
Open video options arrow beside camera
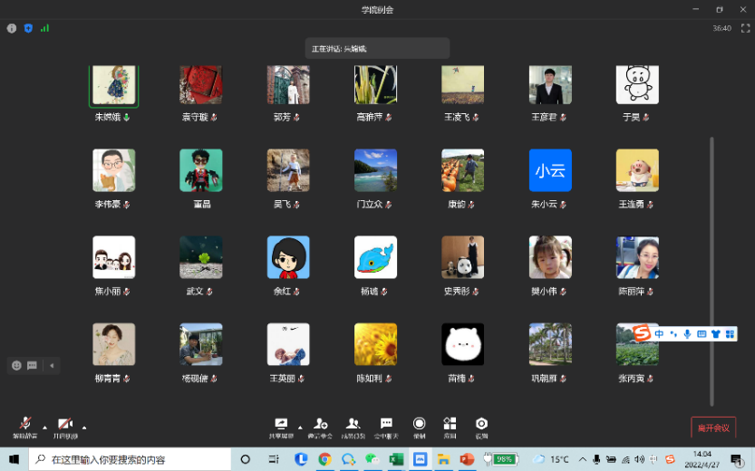[84, 427]
